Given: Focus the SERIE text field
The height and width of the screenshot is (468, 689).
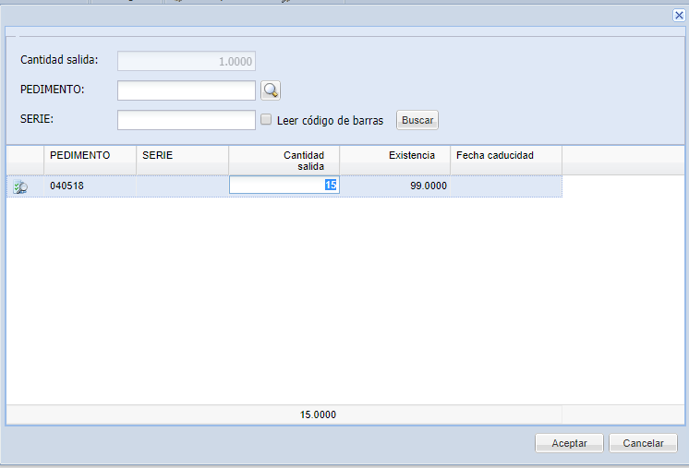Looking at the screenshot, I should pyautogui.click(x=186, y=120).
